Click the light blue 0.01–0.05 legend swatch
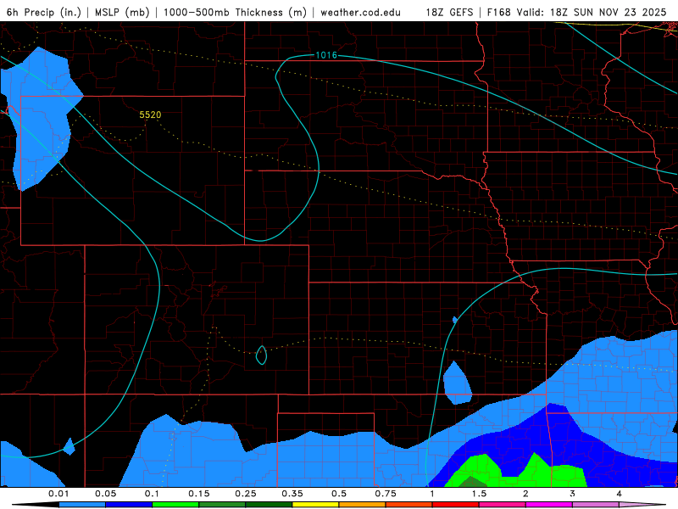678x509 pixels. tap(82, 505)
